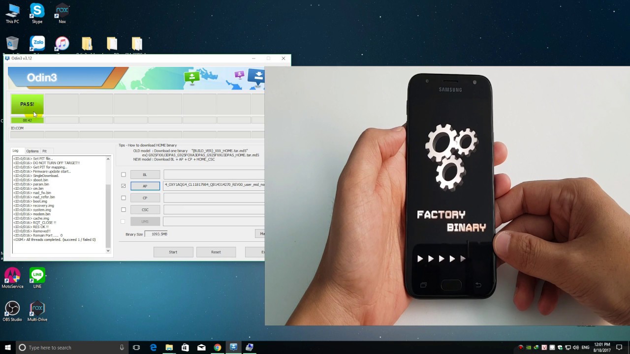
Task: Click the first ID:COM port slot
Action: [27, 134]
